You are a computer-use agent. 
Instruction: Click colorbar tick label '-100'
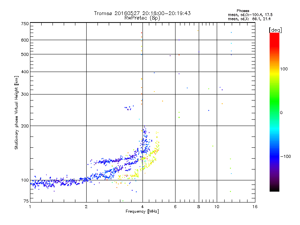285,156
